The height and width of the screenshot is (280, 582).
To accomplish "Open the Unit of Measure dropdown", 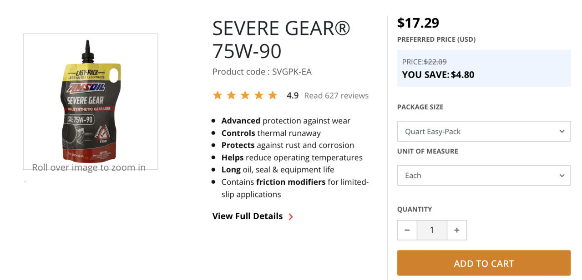I will 484,176.
